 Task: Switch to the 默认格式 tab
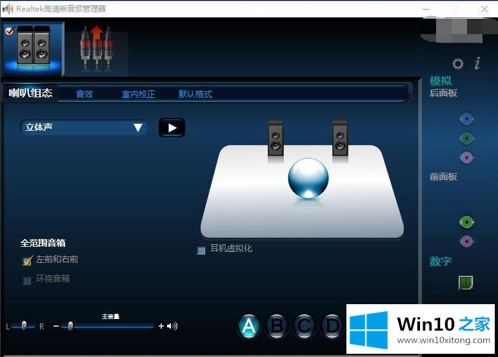[x=195, y=94]
